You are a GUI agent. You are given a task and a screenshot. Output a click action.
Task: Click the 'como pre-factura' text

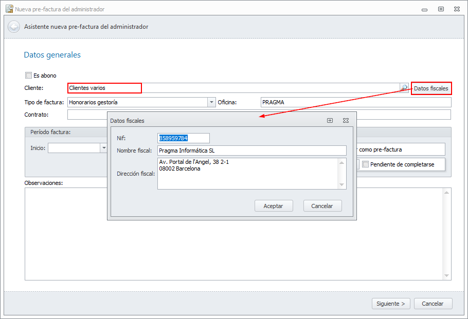coord(380,149)
